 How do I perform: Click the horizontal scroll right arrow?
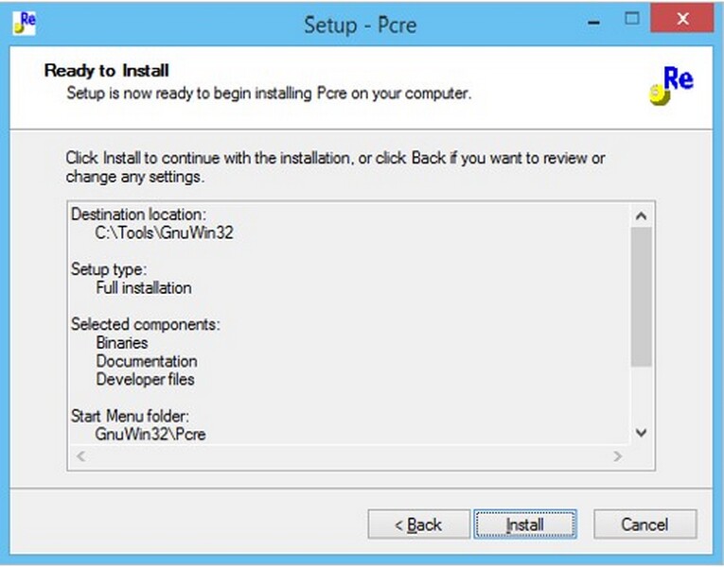click(x=618, y=456)
